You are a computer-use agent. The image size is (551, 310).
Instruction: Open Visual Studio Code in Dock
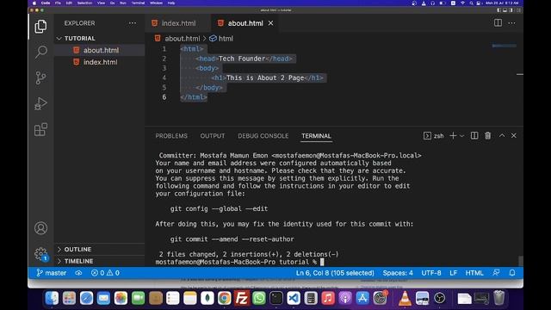[294, 298]
